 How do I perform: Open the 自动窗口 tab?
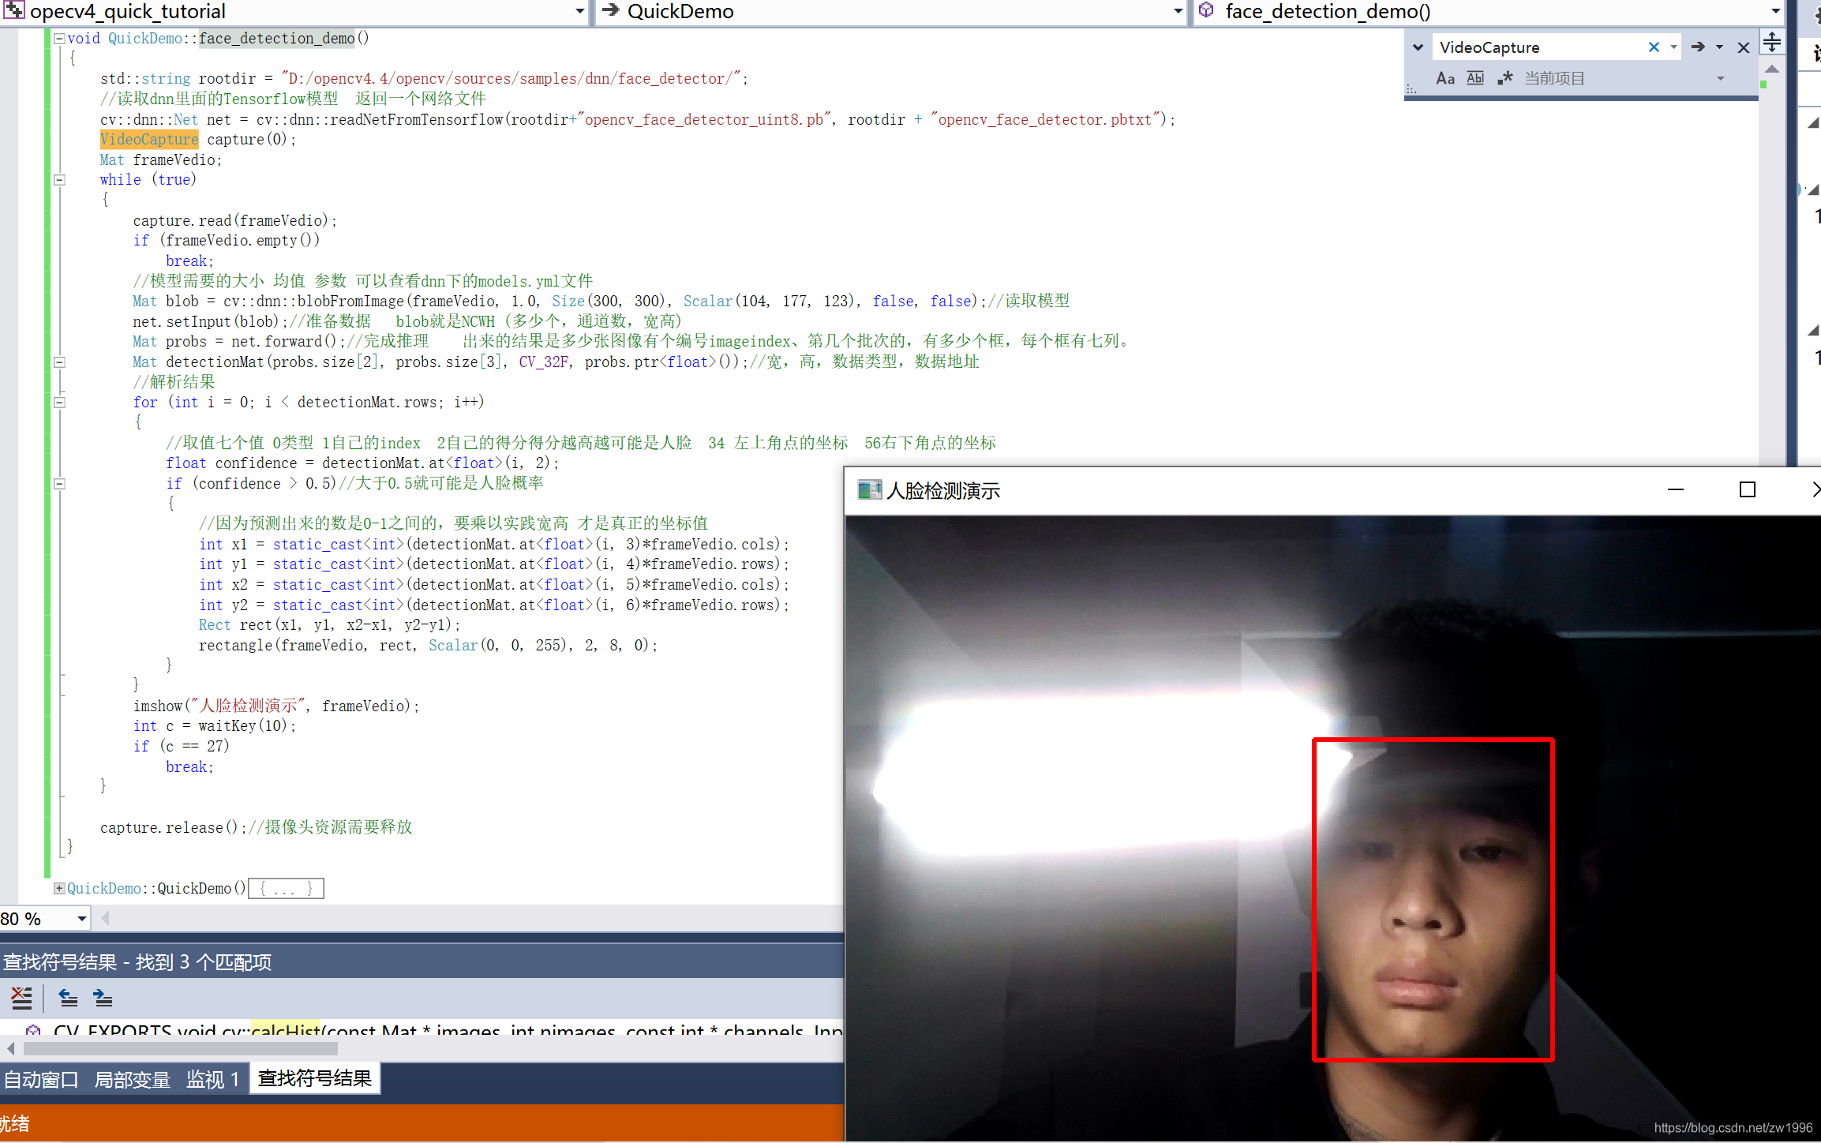[41, 1079]
